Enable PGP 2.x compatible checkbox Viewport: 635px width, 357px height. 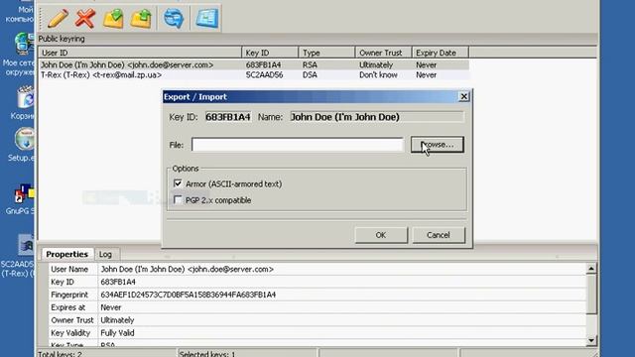pyautogui.click(x=178, y=200)
